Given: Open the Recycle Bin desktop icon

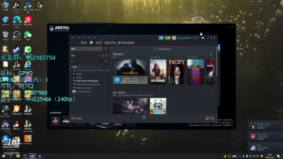Looking at the screenshot, I should point(5,36).
